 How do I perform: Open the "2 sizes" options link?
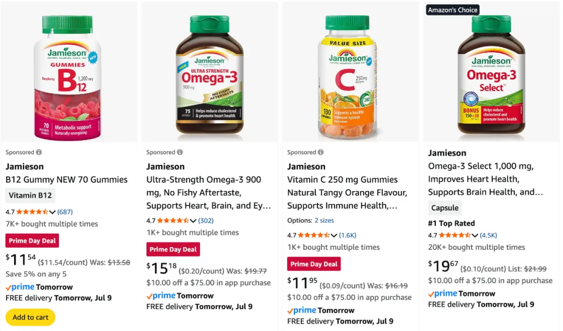[x=324, y=221]
